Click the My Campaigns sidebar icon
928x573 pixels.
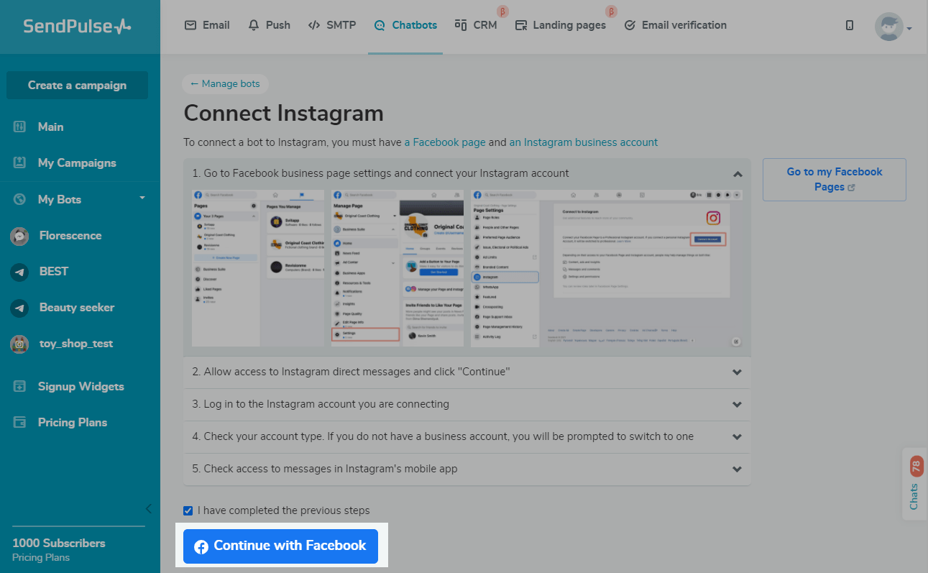(20, 162)
